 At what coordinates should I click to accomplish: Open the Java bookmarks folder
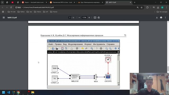coord(29,12)
